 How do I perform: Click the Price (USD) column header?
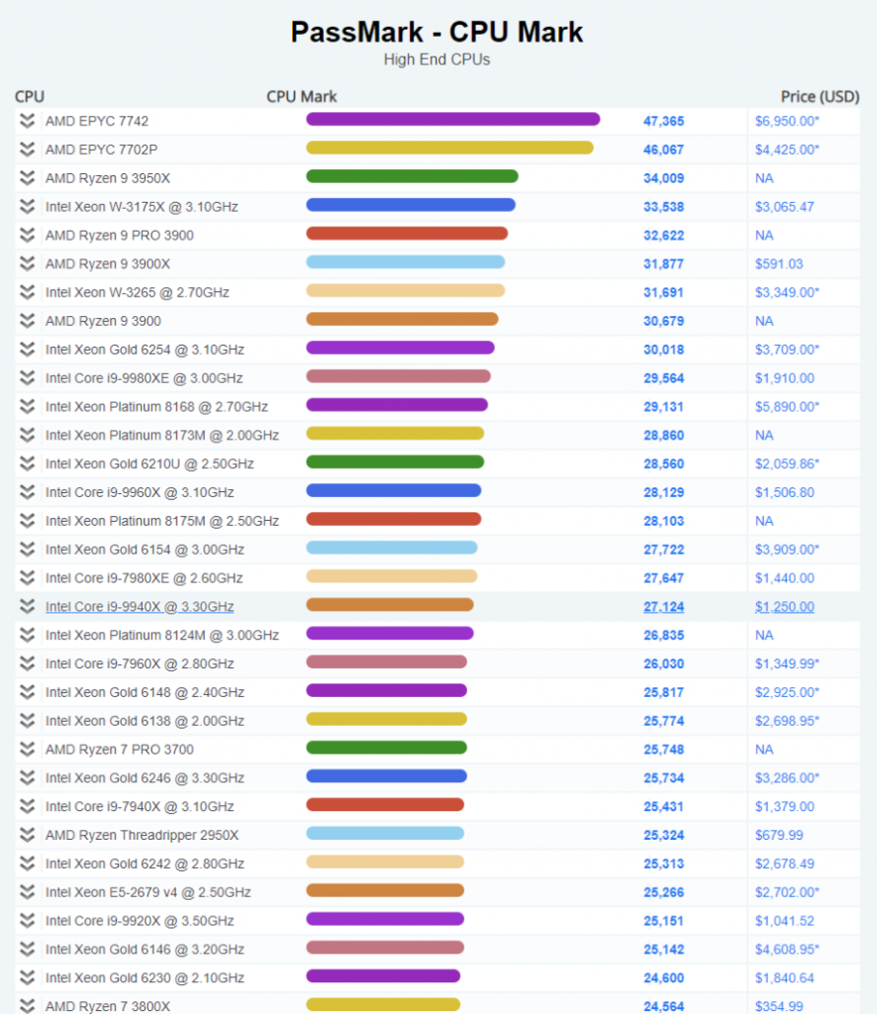click(x=821, y=96)
